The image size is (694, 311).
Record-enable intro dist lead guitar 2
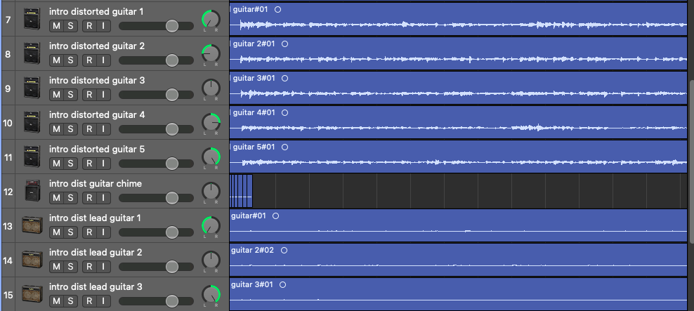(x=89, y=267)
